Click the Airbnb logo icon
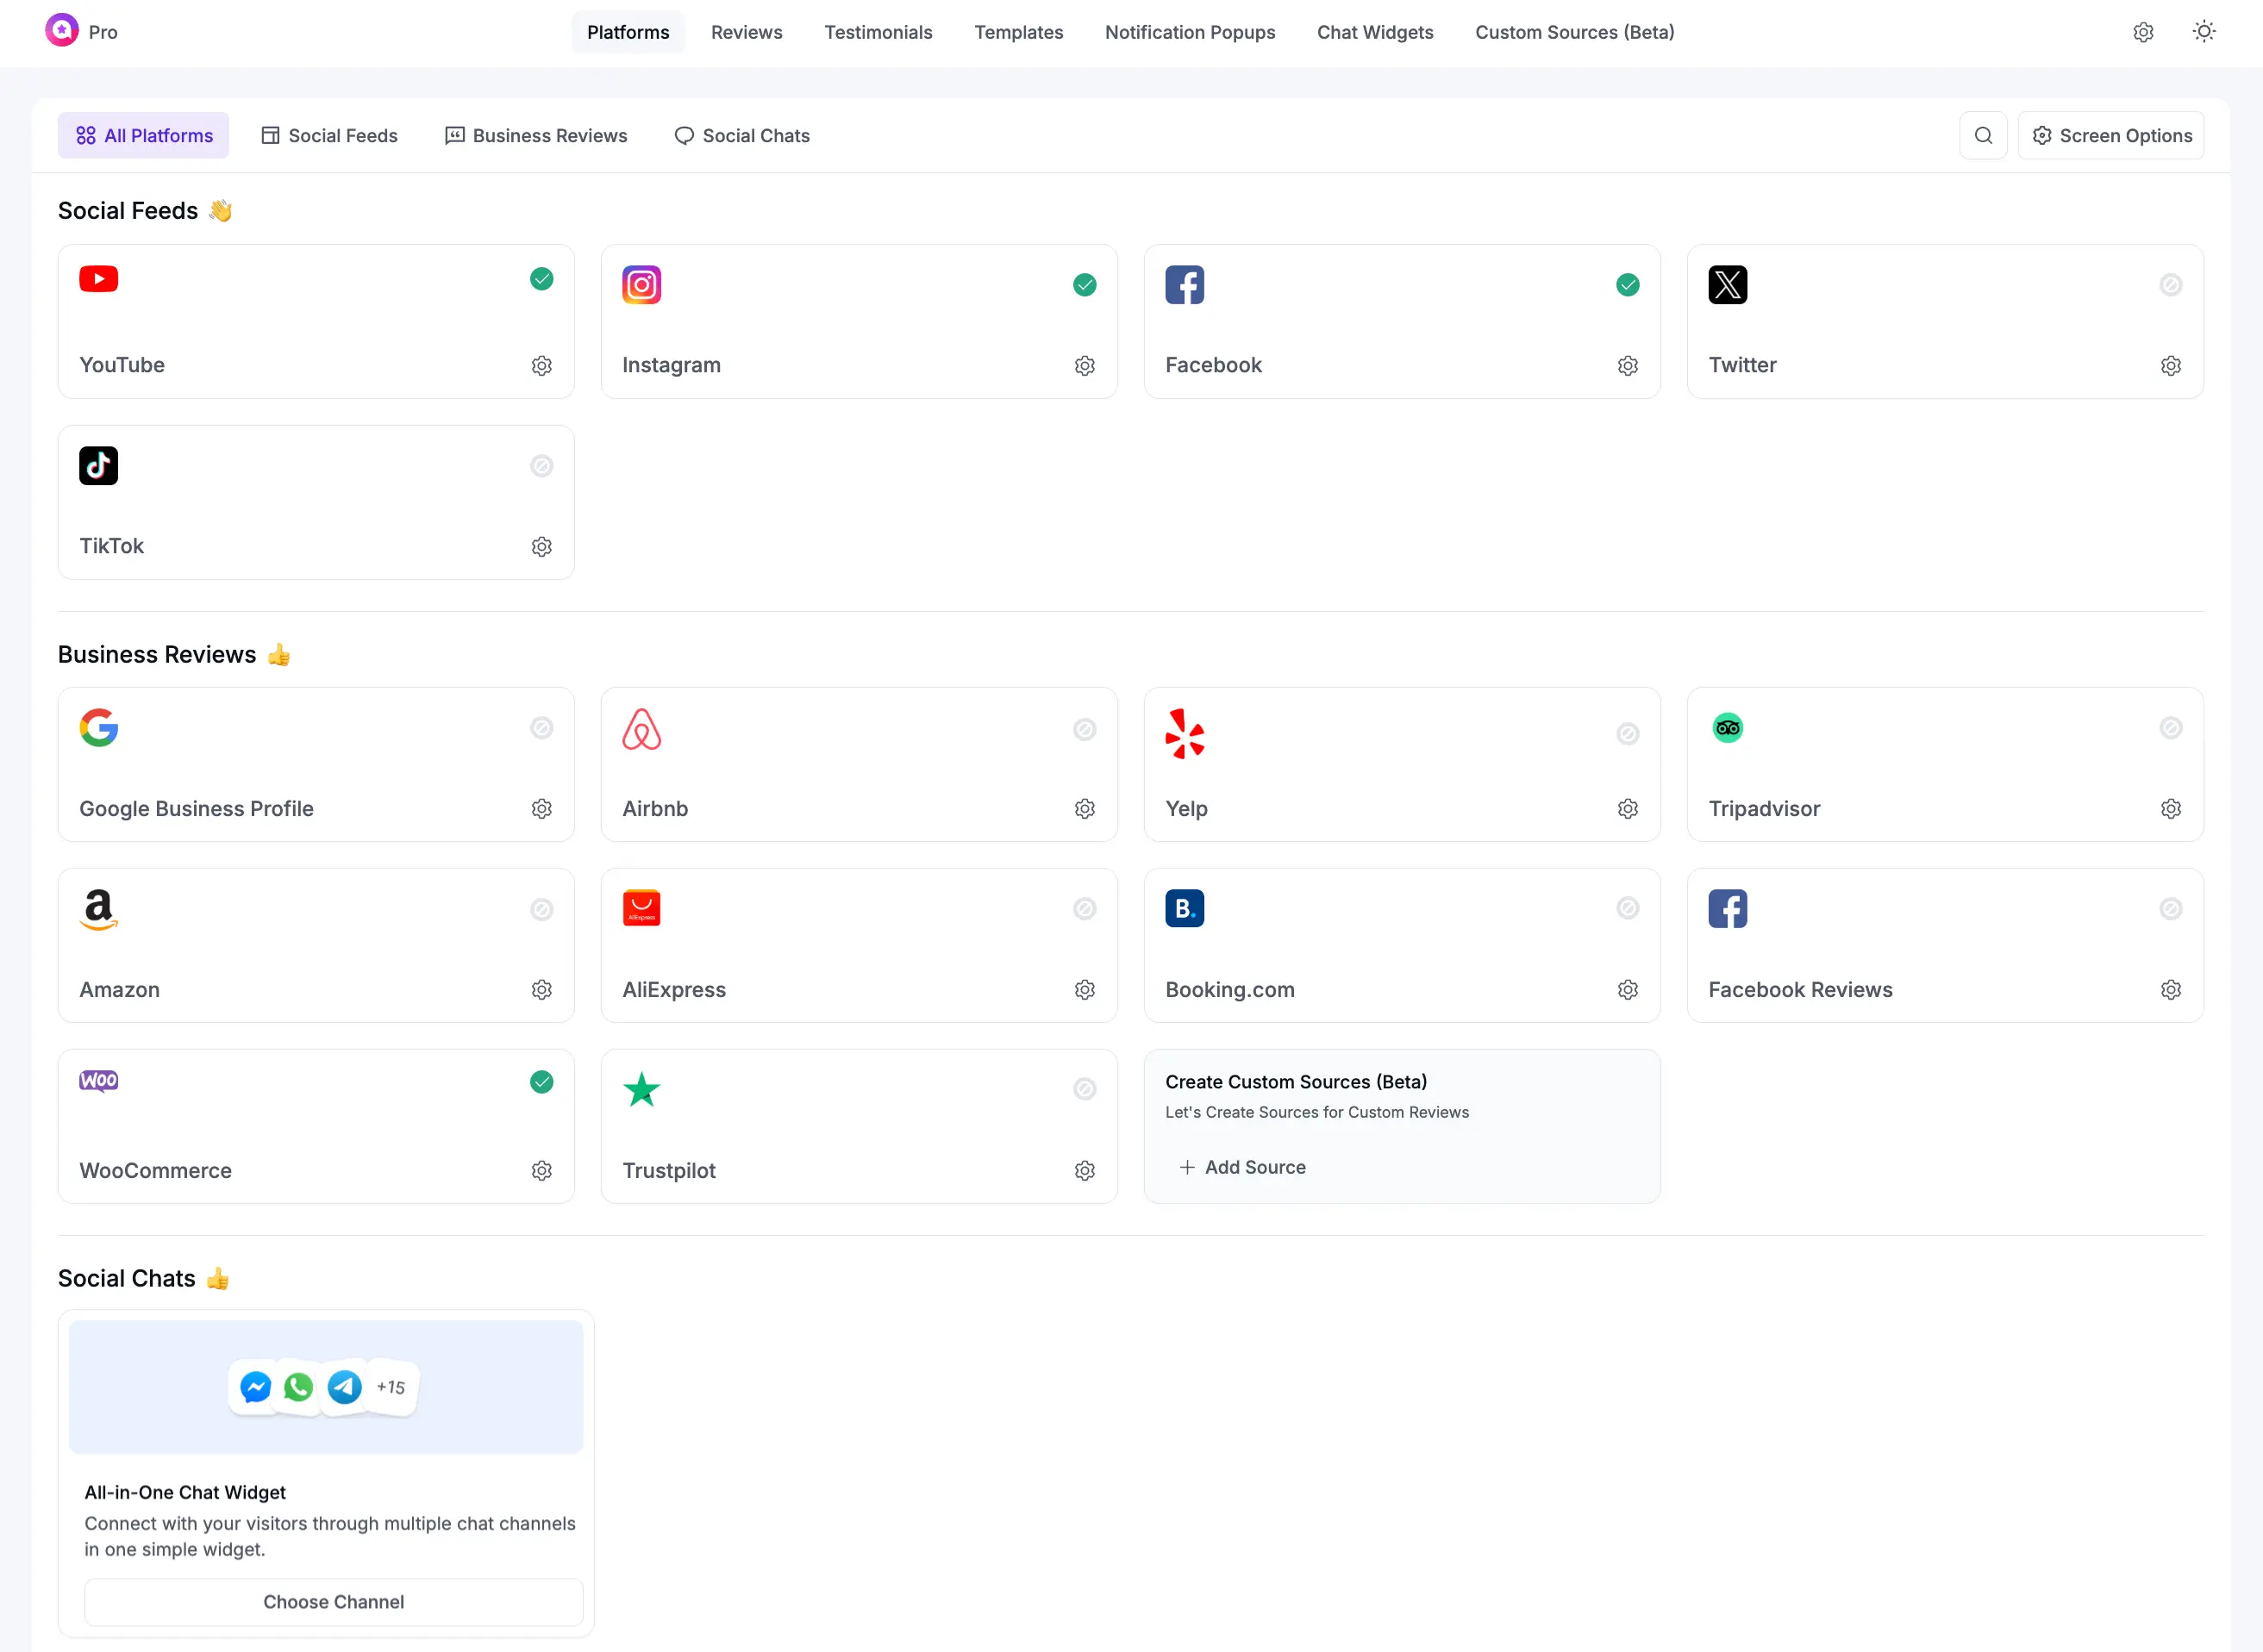 [x=641, y=729]
